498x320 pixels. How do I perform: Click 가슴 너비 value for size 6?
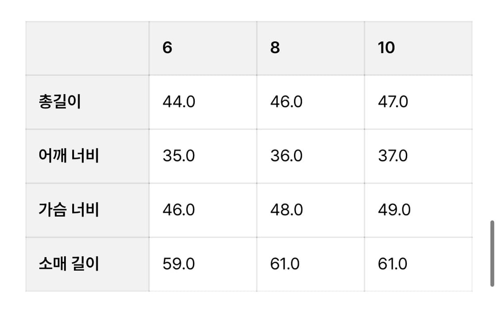tap(178, 210)
